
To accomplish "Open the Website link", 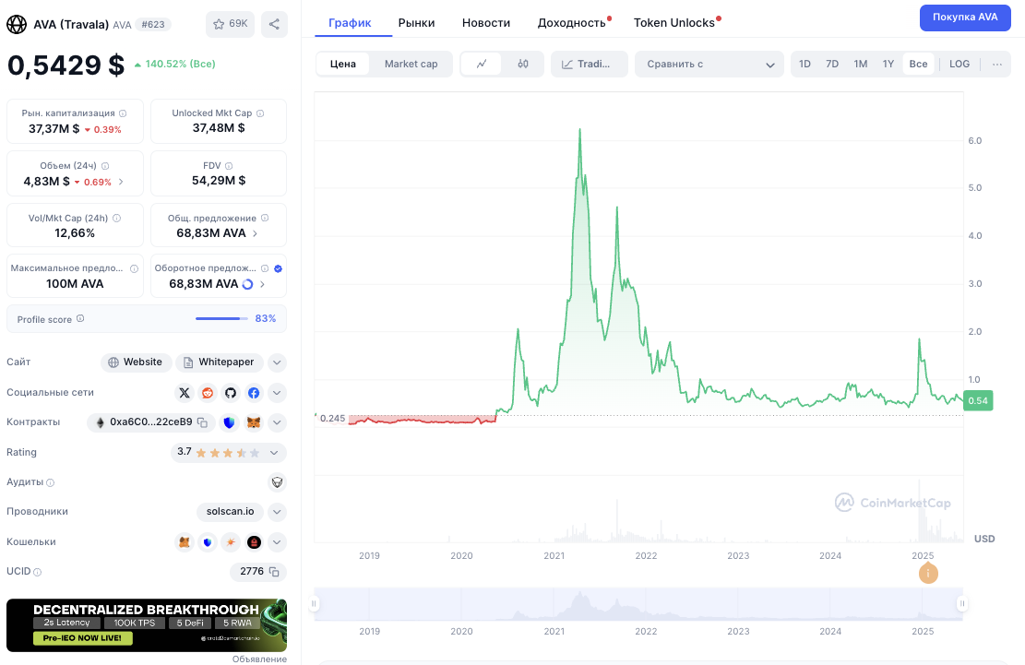I will tap(136, 362).
